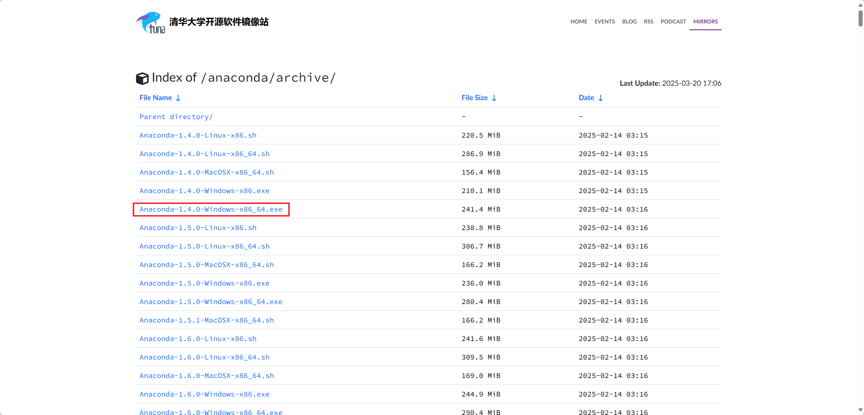
Task: Click the scrollbar down arrow
Action: tap(859, 410)
